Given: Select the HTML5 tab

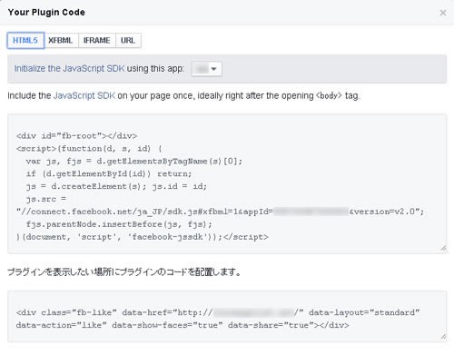Looking at the screenshot, I should [x=25, y=40].
